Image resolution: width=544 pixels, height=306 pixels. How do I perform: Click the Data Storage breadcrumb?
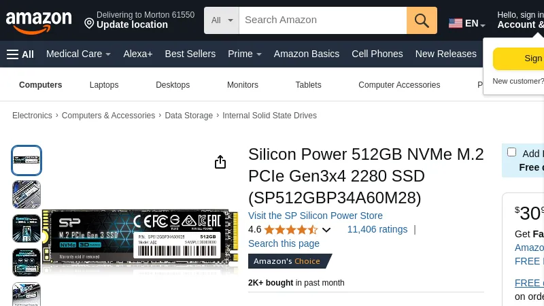tap(188, 116)
